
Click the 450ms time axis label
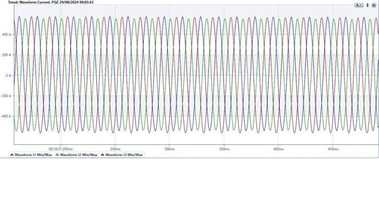333,149
